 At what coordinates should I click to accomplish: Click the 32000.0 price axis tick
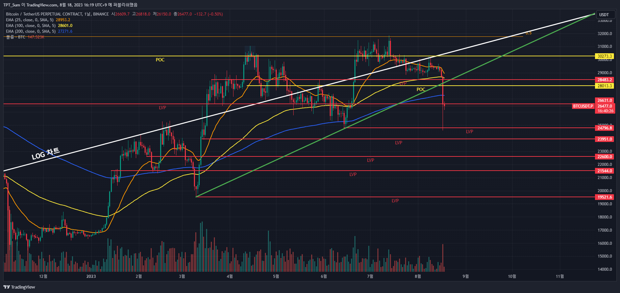pos(605,34)
